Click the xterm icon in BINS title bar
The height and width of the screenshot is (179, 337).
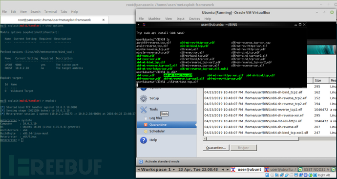point(144,24)
